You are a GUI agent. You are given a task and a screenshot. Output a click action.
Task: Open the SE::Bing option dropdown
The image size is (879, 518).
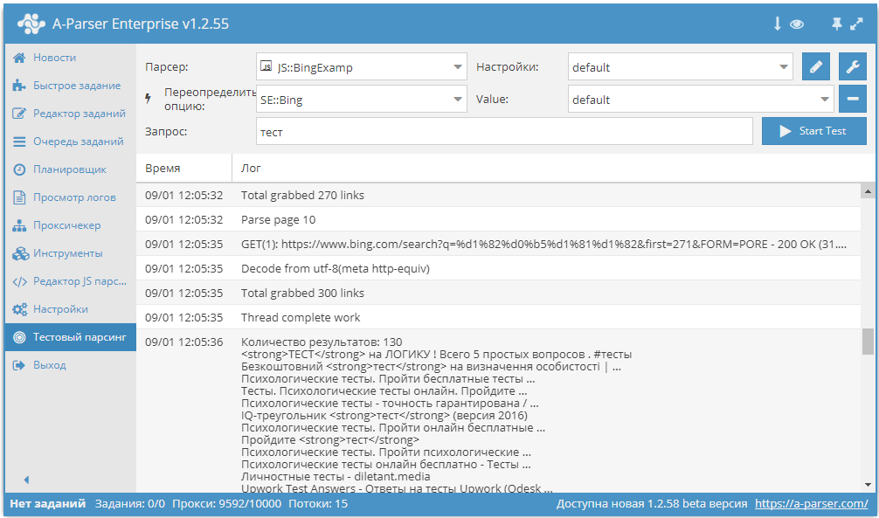362,100
